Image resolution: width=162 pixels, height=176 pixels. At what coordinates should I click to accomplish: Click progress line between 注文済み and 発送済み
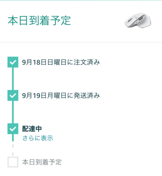pos(13,79)
